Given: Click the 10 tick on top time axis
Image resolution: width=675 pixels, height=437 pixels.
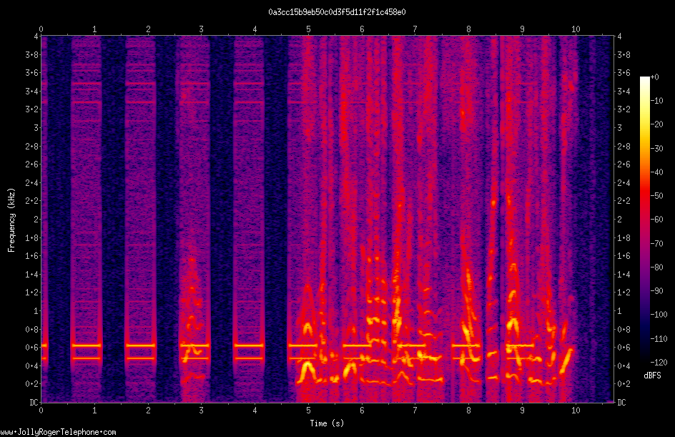Looking at the screenshot, I should [576, 29].
